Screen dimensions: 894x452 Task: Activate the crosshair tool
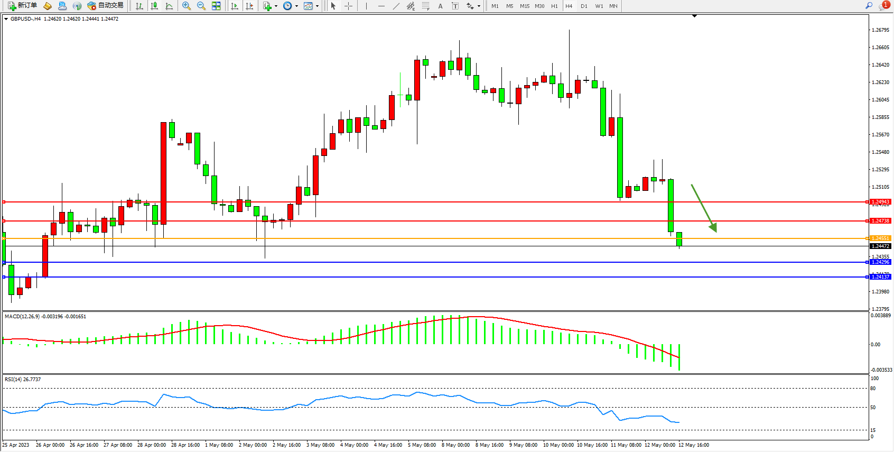tap(348, 6)
